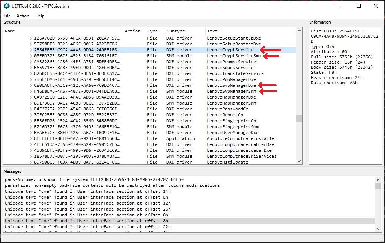Viewport: 385px width, 243px height.
Task: Select the LenovoSvpManagerSmm text cell
Action: point(231,91)
